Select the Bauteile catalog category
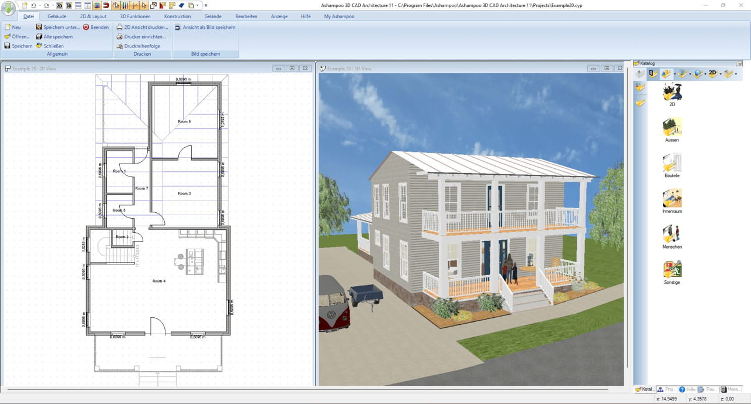The image size is (751, 404). pos(672,165)
